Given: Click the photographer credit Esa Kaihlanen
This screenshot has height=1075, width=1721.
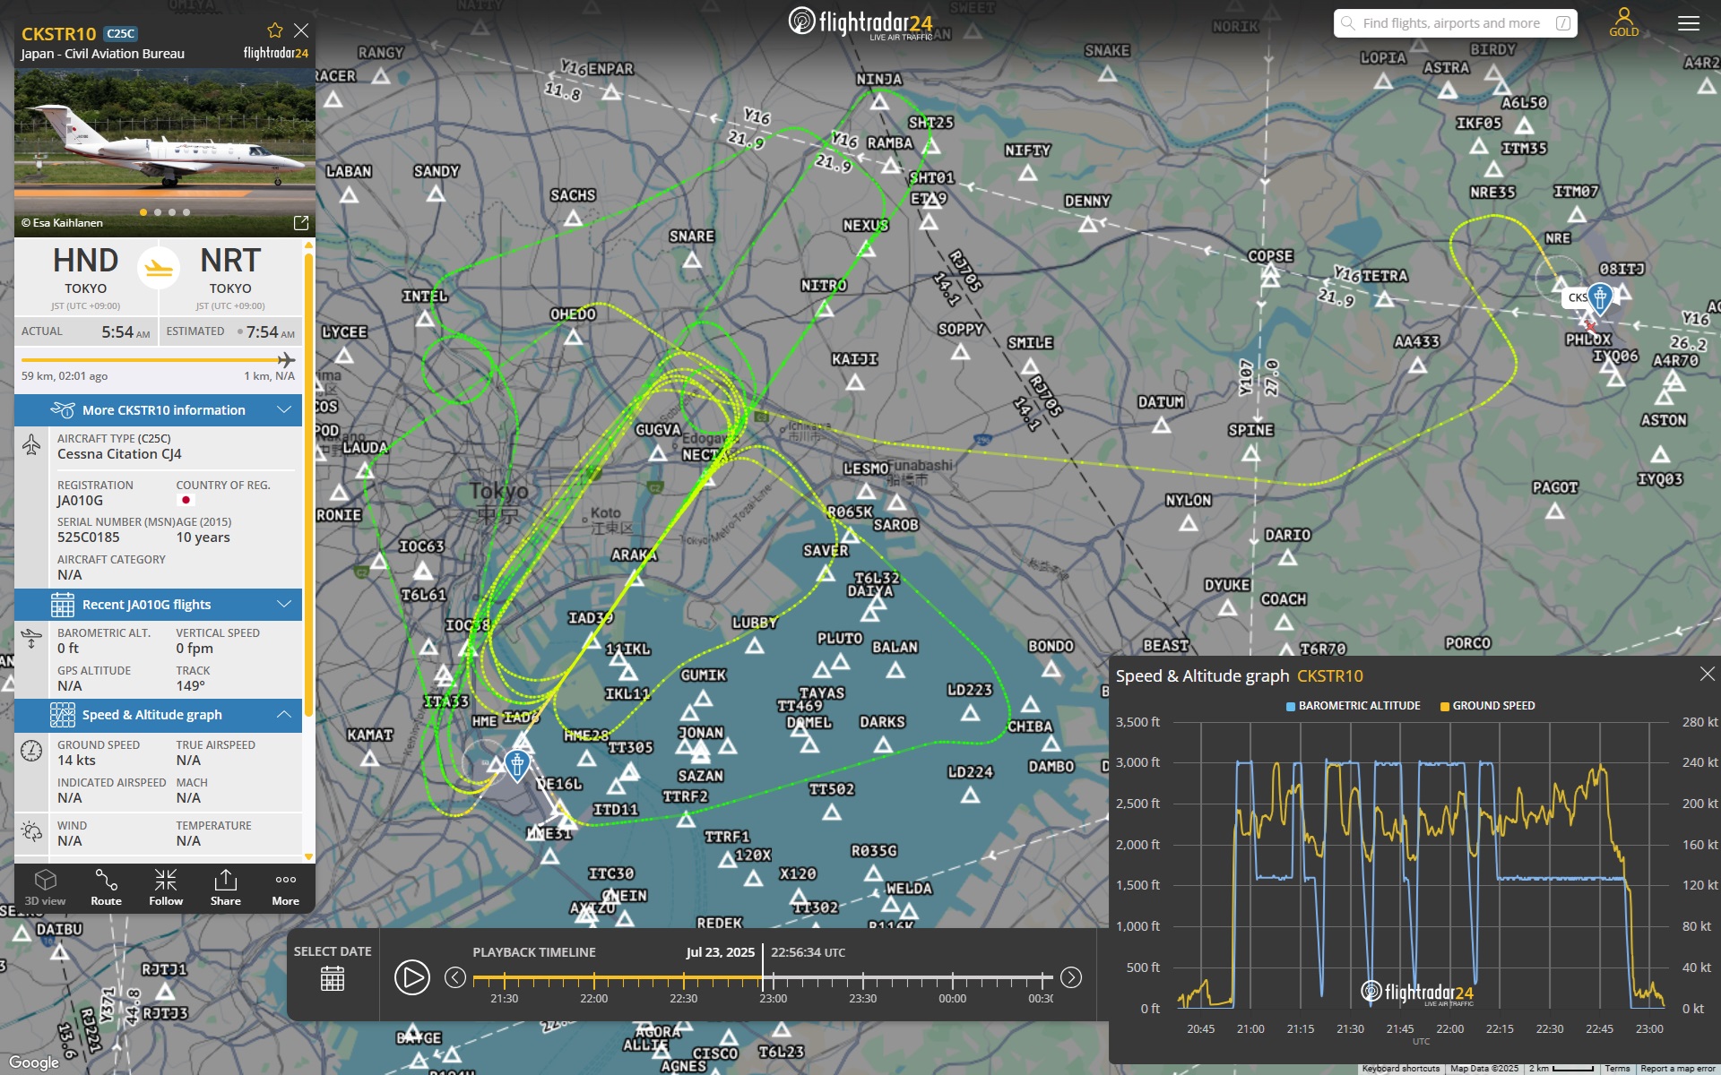Looking at the screenshot, I should click(x=62, y=223).
